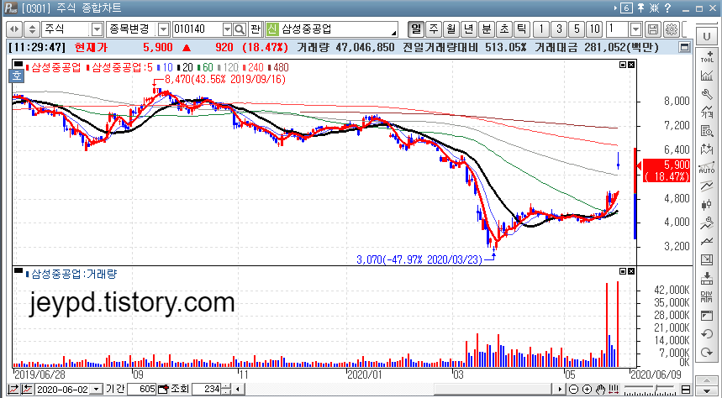Click the pin icon in title bar
Image resolution: width=722 pixels, height=398 pixels.
click(x=640, y=8)
